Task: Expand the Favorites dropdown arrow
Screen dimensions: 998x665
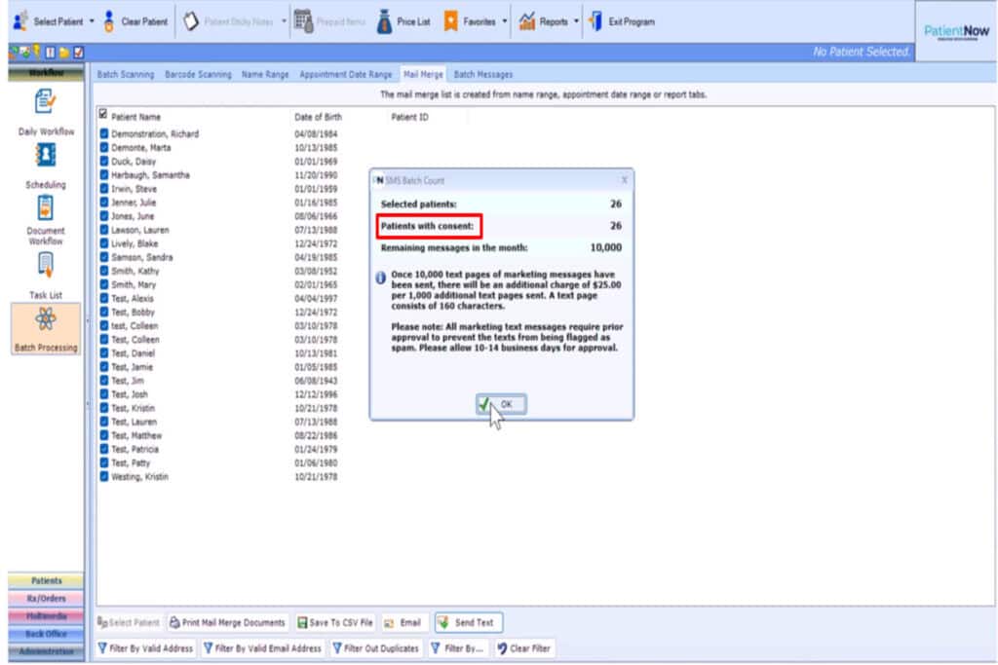Action: [505, 21]
